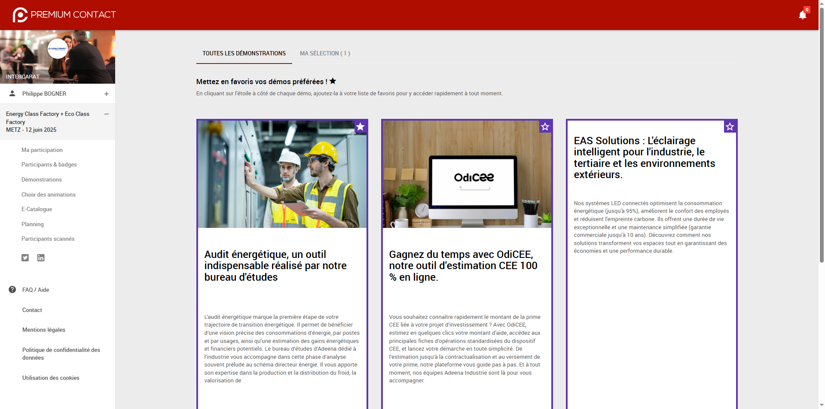Viewport: 825px width, 409px height.
Task: Open Mentions légales link
Action: pyautogui.click(x=44, y=330)
